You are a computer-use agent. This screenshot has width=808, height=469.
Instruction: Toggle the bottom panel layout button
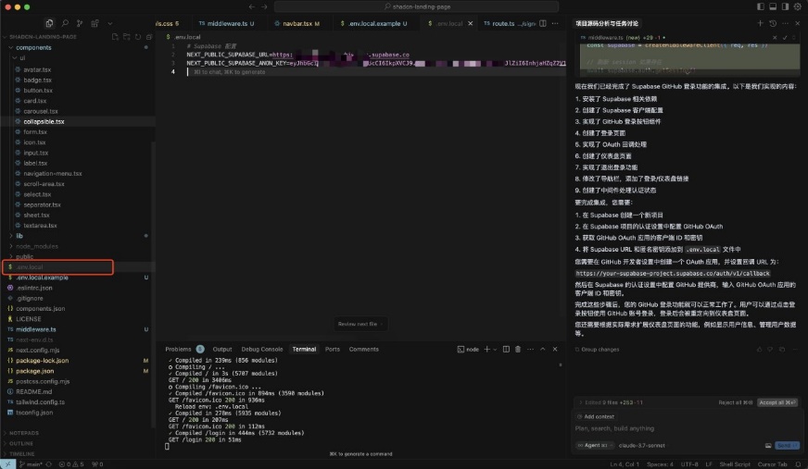click(772, 6)
